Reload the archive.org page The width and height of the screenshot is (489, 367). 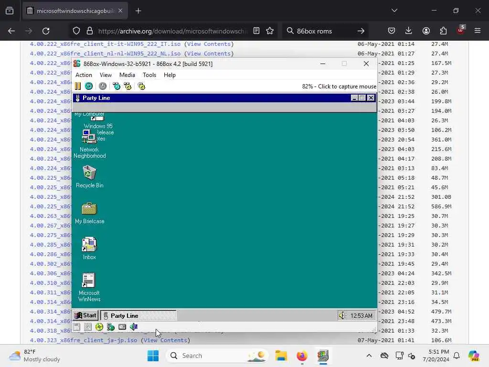[x=46, y=31]
